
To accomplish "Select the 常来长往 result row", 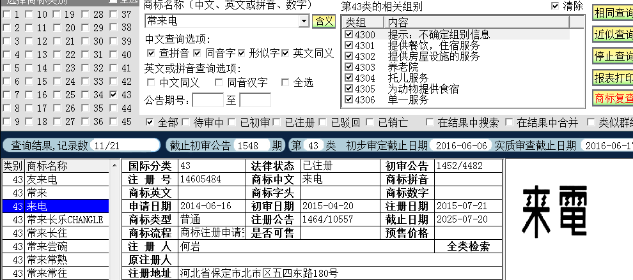I will point(56,233).
